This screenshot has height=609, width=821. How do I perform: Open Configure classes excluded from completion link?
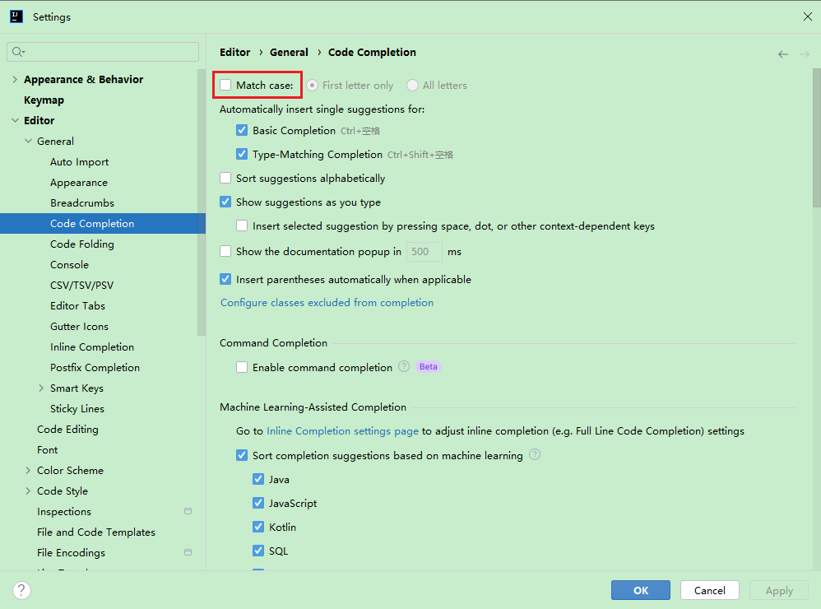click(x=327, y=303)
